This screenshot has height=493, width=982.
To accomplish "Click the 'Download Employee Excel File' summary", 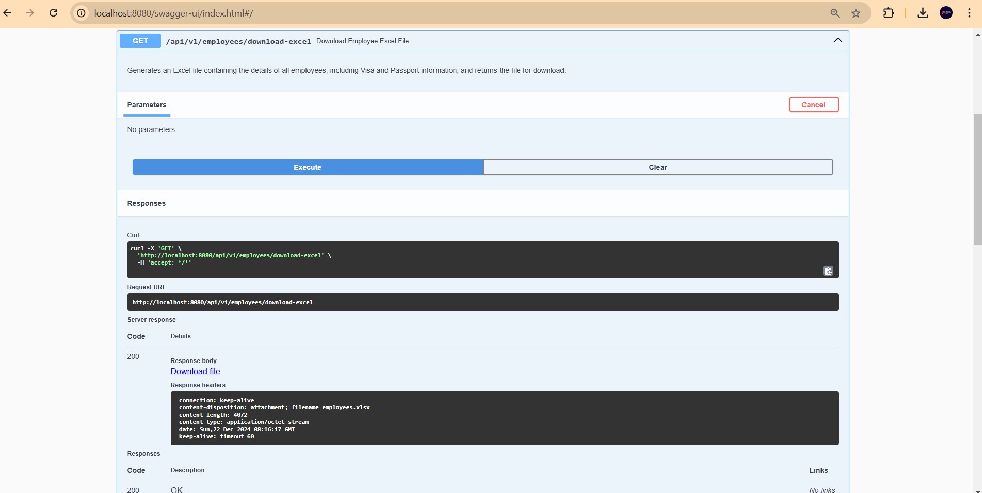I will click(x=362, y=41).
